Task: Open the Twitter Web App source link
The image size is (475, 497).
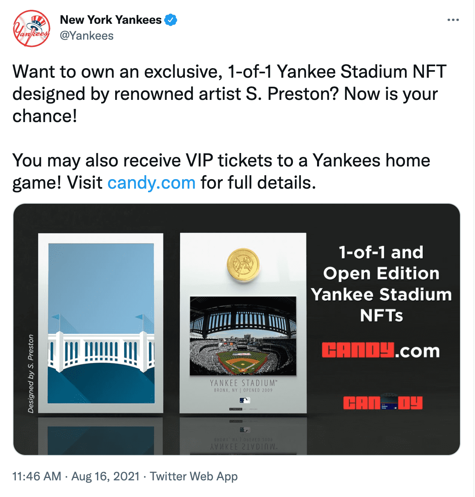Action: (x=194, y=476)
